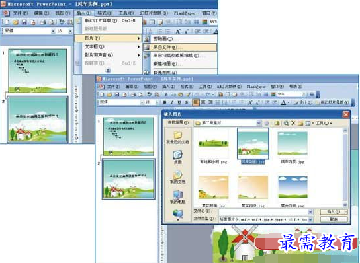
Task: Toggle Align Right in front window toolbar
Action: point(210,102)
